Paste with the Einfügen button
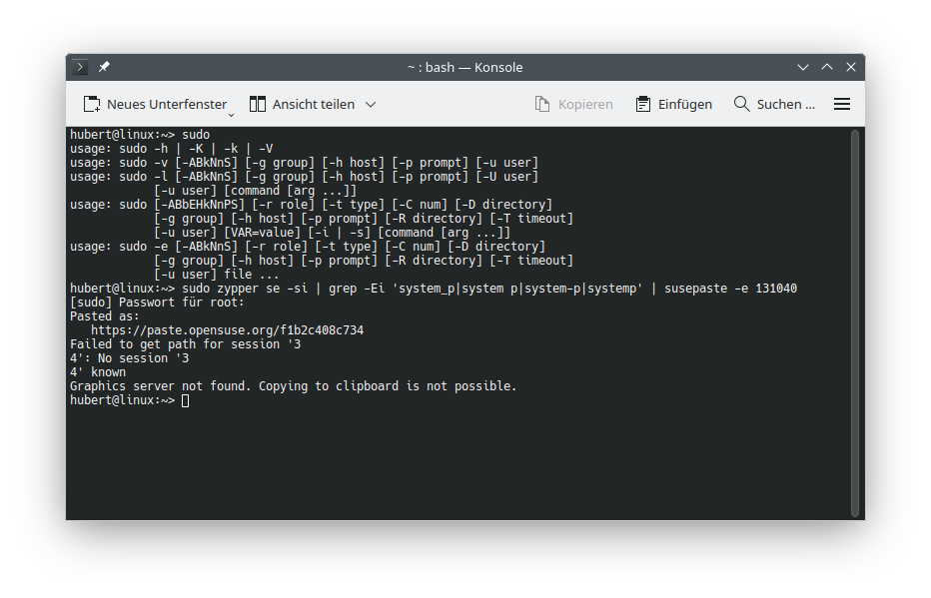The image size is (931, 598). click(x=674, y=104)
